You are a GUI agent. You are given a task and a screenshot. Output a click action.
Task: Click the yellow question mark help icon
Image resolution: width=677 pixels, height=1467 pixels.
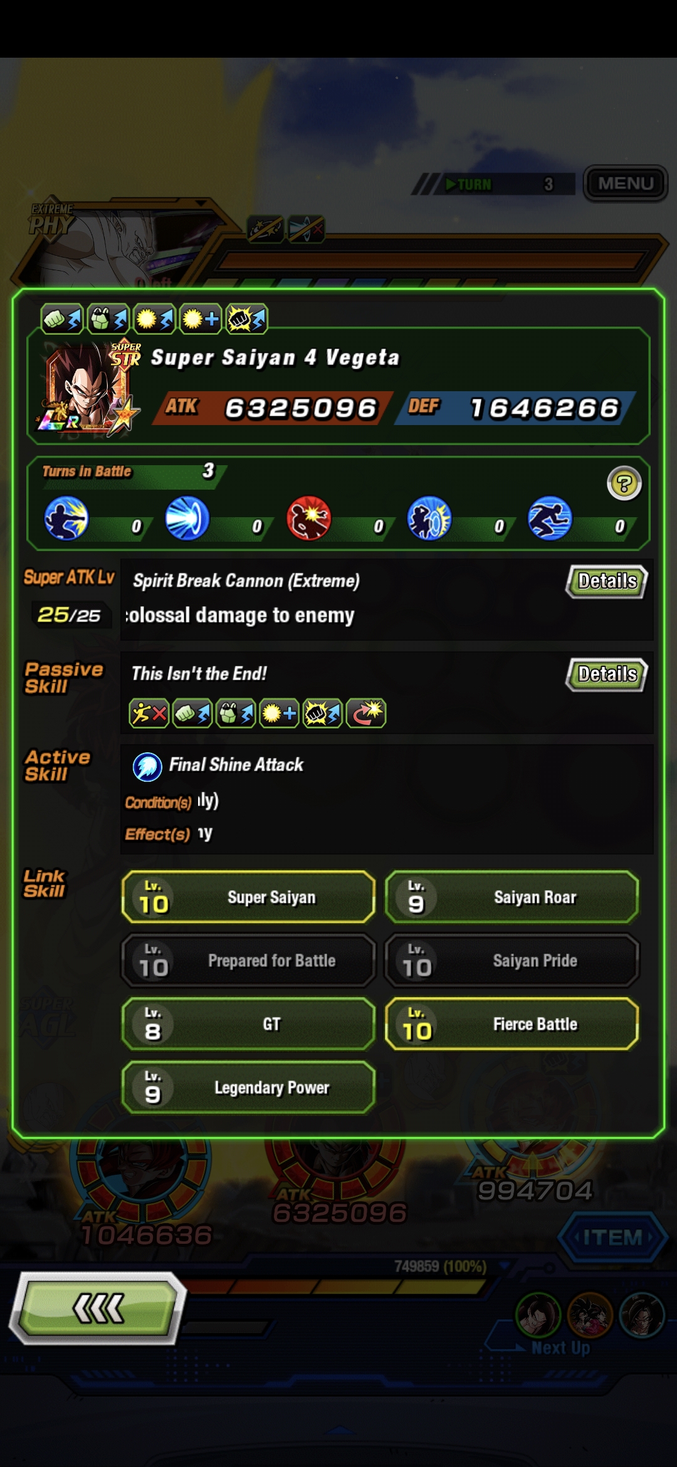click(x=624, y=483)
